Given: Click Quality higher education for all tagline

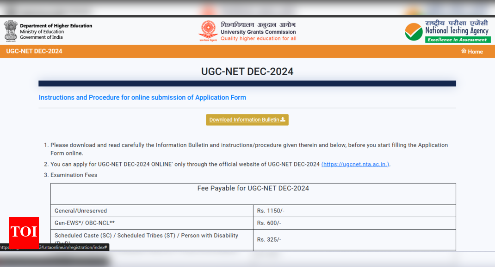Looking at the screenshot, I should [x=258, y=38].
